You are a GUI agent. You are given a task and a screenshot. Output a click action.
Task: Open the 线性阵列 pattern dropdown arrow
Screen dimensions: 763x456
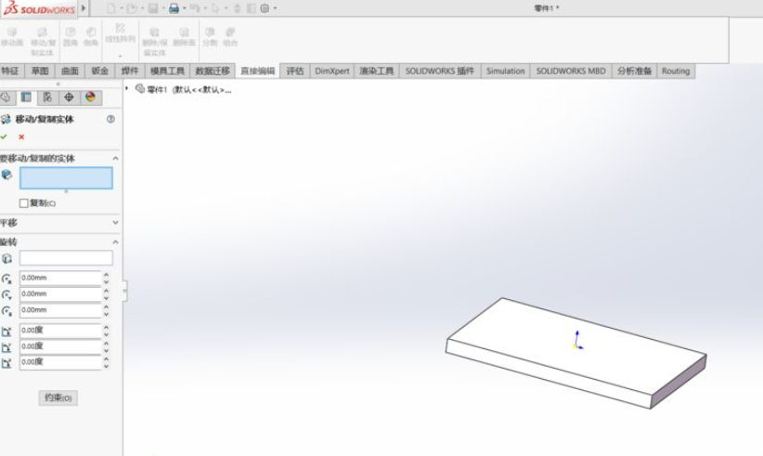coord(120,56)
